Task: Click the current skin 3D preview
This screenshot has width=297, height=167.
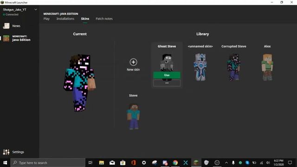Action: click(x=79, y=83)
